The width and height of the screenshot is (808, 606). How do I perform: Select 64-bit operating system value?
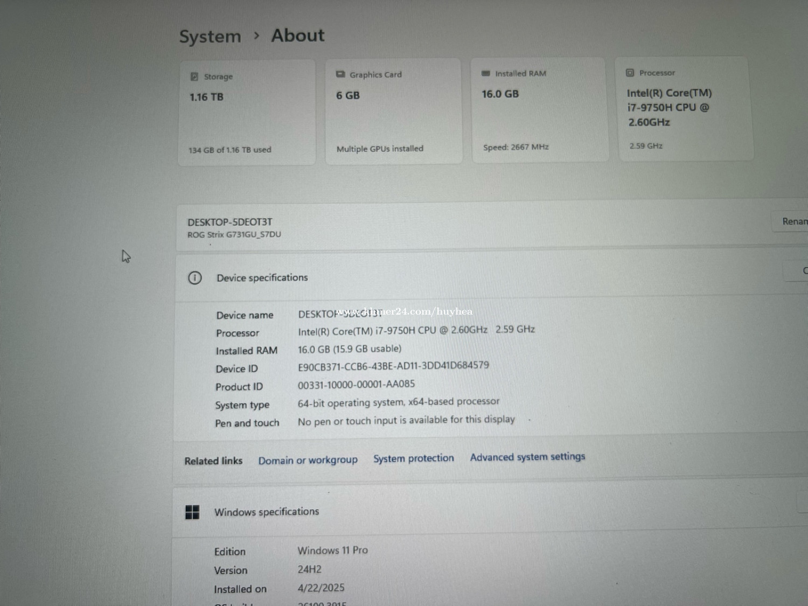coord(399,402)
